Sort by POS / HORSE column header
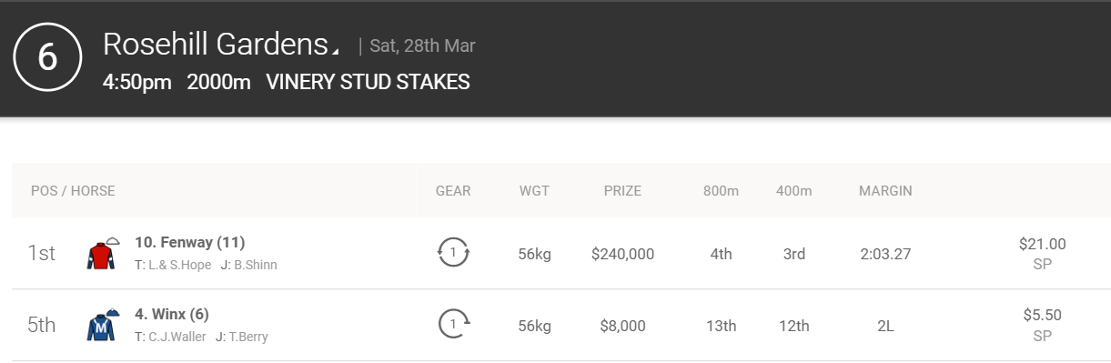The width and height of the screenshot is (1111, 363). pos(73,191)
